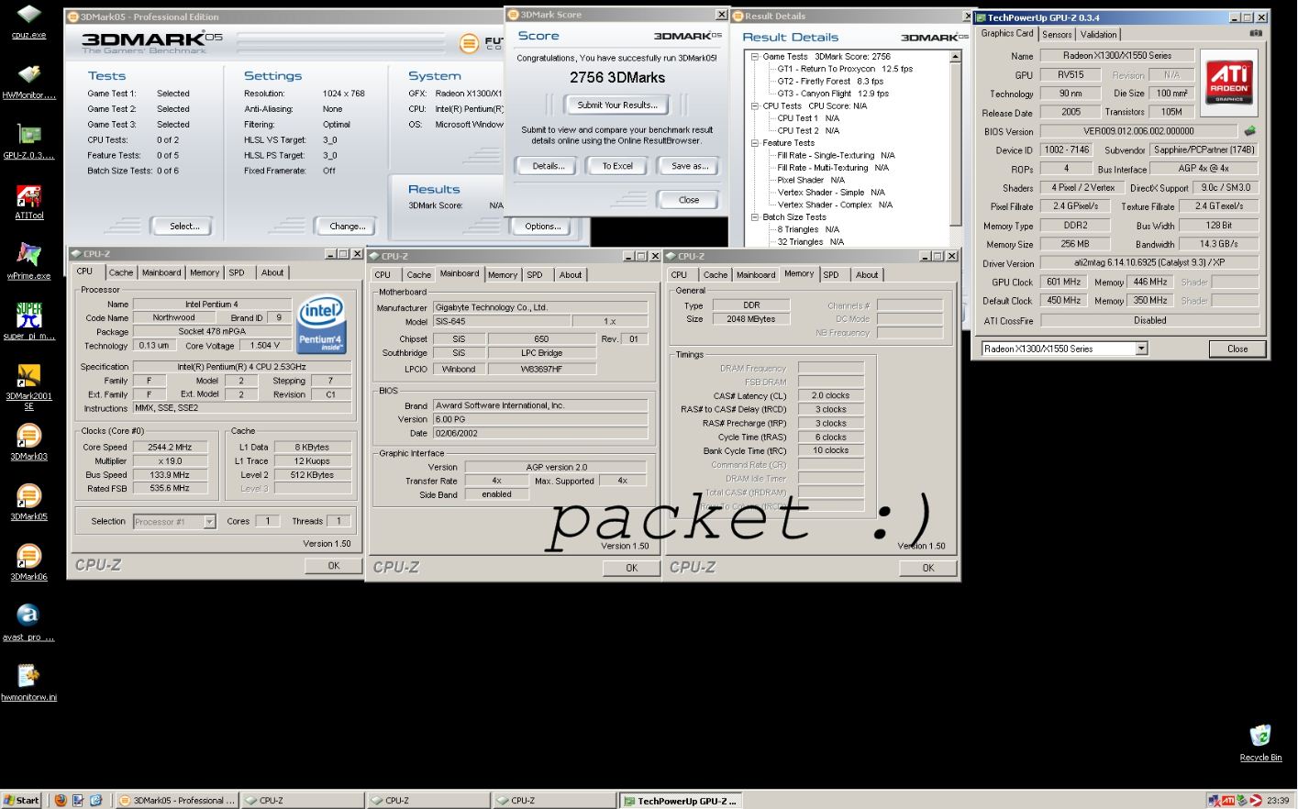Collapse the Feature Tests tree node
The width and height of the screenshot is (1298, 809).
click(754, 143)
